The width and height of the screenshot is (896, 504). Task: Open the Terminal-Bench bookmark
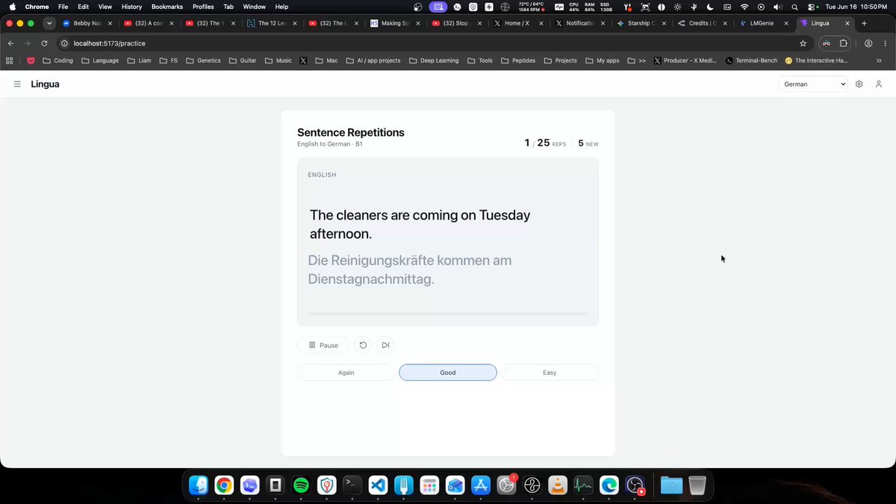751,60
